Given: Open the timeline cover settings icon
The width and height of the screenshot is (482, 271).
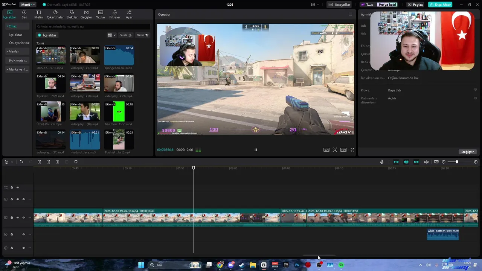Looking at the screenshot, I should 436,162.
